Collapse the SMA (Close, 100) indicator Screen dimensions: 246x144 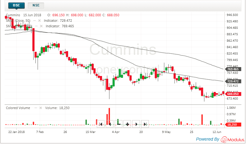click(36, 26)
